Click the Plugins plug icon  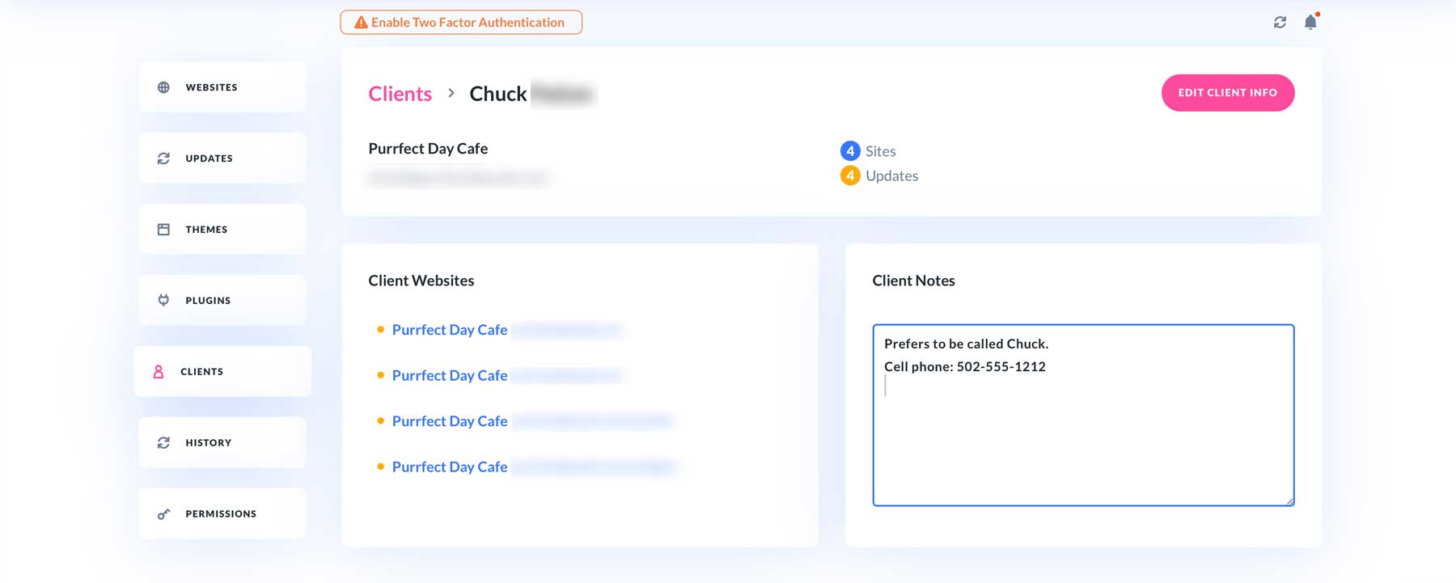(163, 300)
